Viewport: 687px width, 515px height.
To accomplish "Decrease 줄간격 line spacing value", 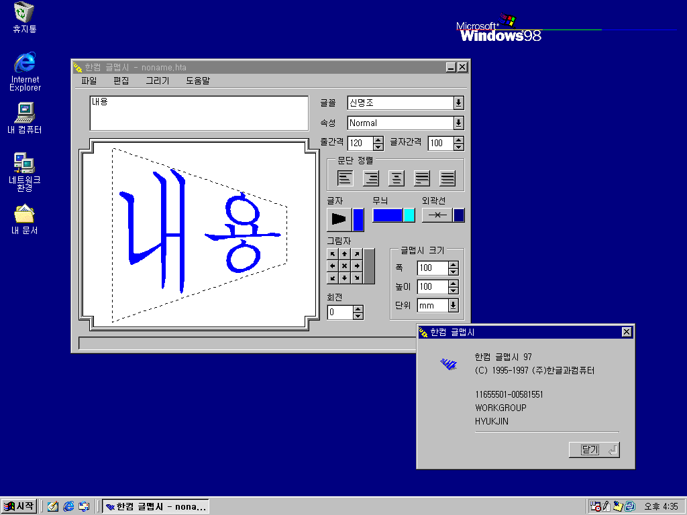I will [378, 147].
